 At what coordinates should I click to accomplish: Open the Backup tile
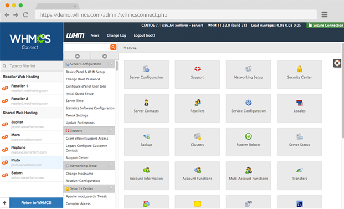146,142
